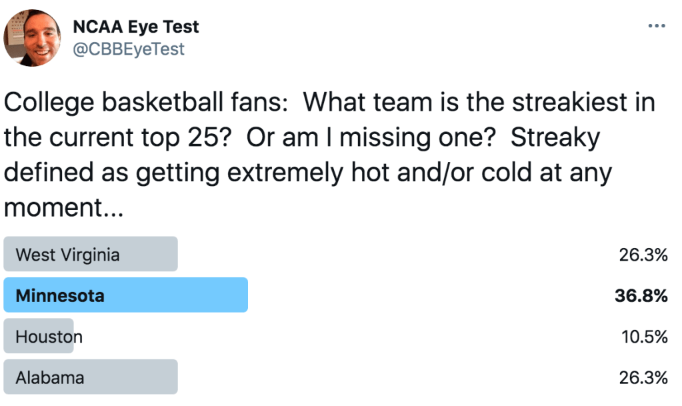Click West Virginia's 26.3% result value

click(643, 255)
